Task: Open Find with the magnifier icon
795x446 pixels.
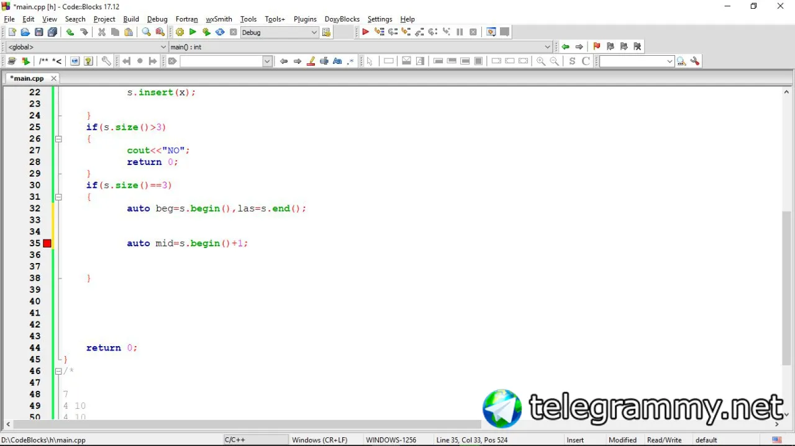Action: click(x=147, y=32)
